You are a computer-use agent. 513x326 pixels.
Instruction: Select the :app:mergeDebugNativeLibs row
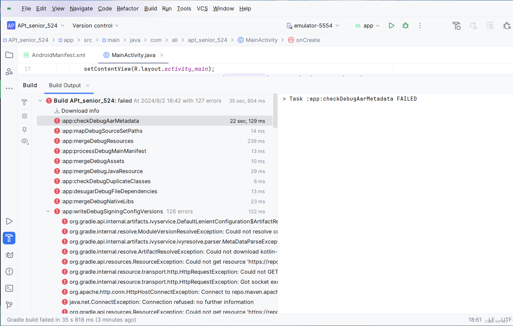pyautogui.click(x=154, y=201)
